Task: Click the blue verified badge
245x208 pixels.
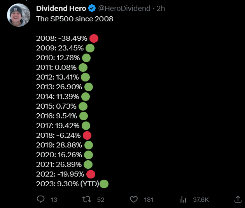Action: coord(92,9)
